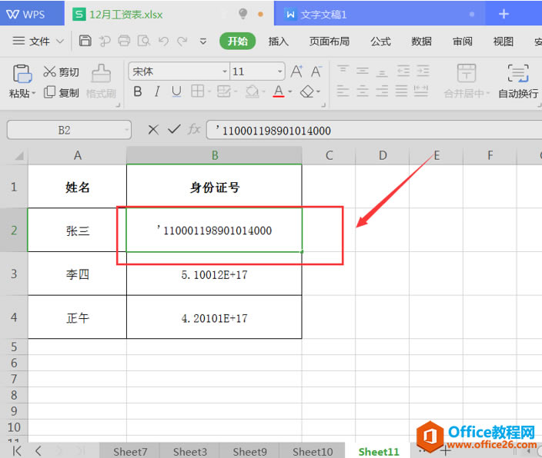The height and width of the screenshot is (458, 542).
Task: Click the lightbulb icon on the xlsx tab
Action: (x=243, y=14)
